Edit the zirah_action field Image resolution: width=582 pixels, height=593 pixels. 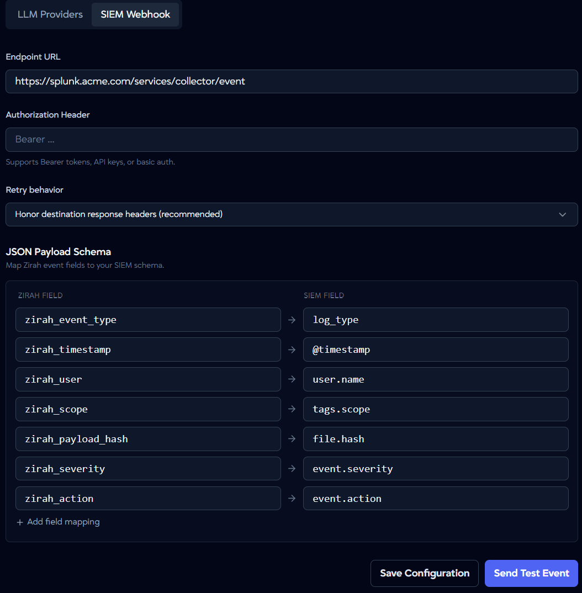(x=148, y=499)
